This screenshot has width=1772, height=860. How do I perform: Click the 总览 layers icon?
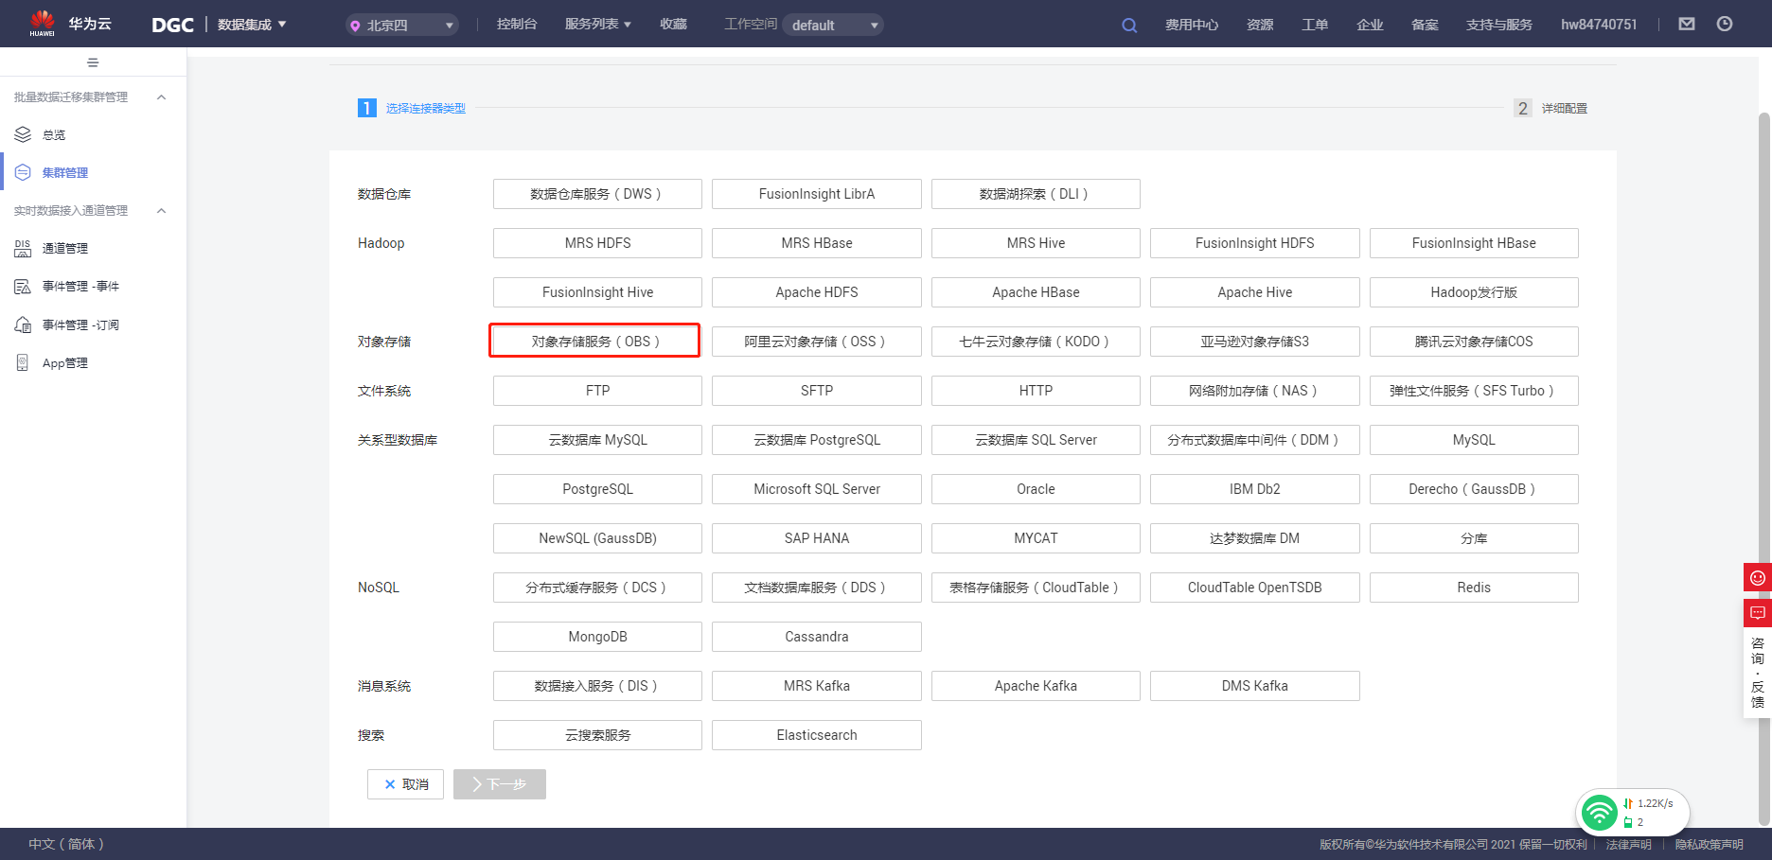[23, 134]
